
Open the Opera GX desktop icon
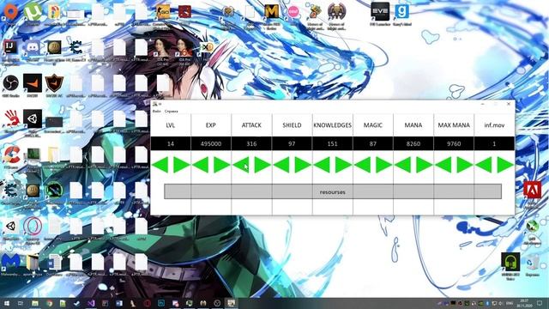coord(33,229)
